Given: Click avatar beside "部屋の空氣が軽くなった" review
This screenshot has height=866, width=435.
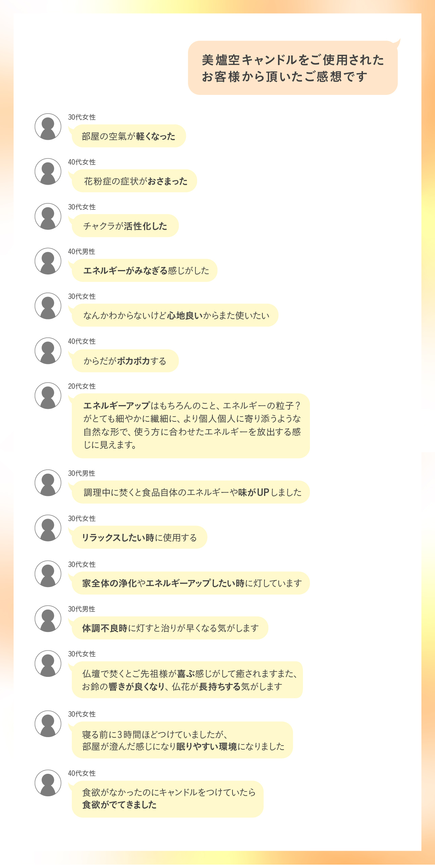Looking at the screenshot, I should (48, 127).
